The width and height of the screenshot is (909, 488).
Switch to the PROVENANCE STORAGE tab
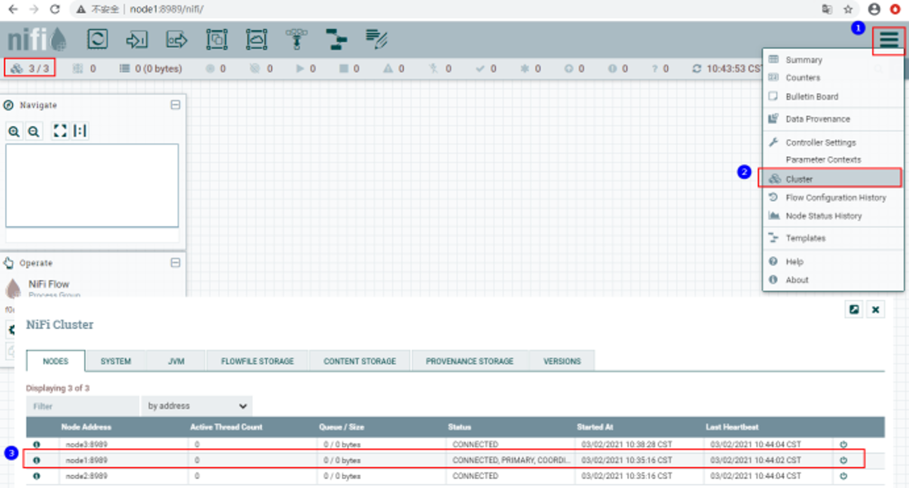[469, 361]
